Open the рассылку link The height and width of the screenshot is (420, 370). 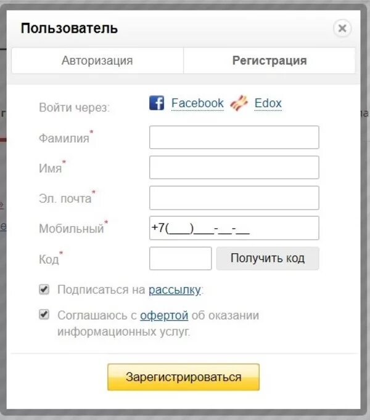click(175, 290)
